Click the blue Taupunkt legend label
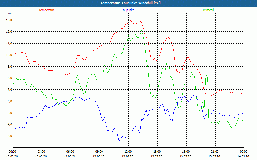The width and height of the screenshot is (257, 160). [127, 10]
